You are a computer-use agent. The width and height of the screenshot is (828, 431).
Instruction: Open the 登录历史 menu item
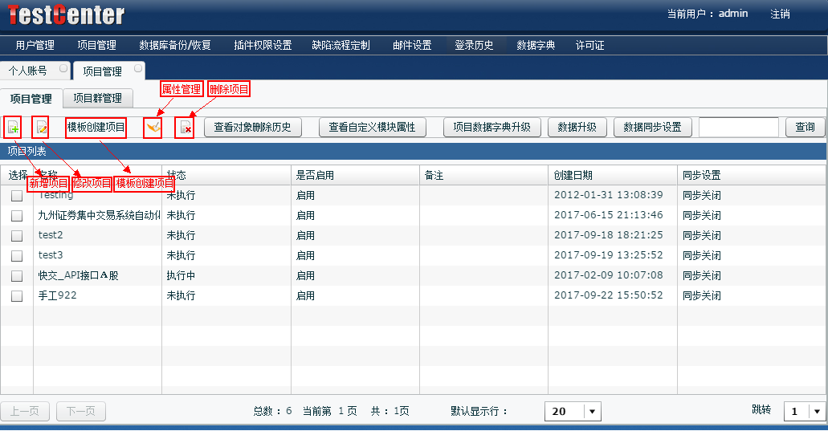(474, 45)
